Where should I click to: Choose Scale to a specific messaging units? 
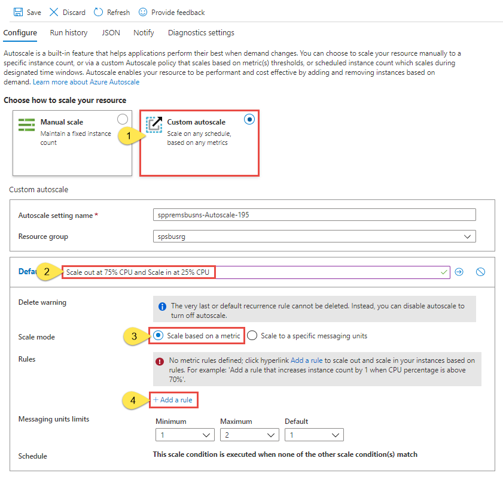coord(252,335)
